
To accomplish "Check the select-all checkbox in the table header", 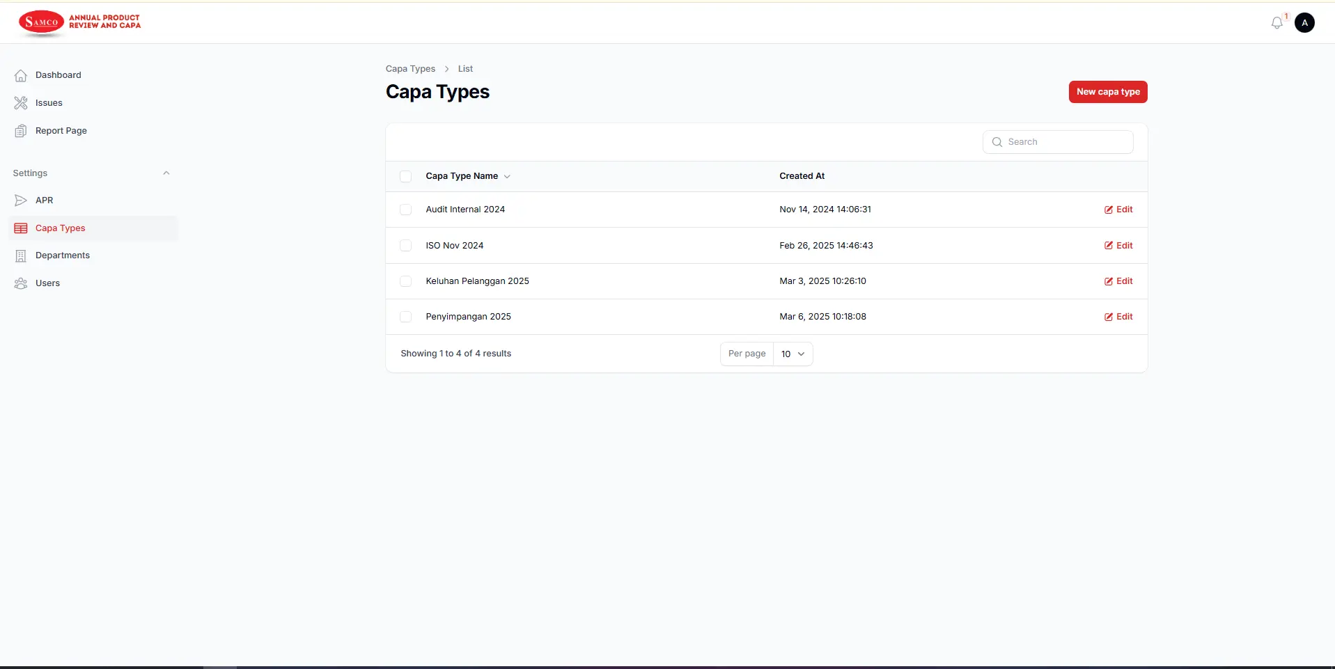I will coord(405,176).
